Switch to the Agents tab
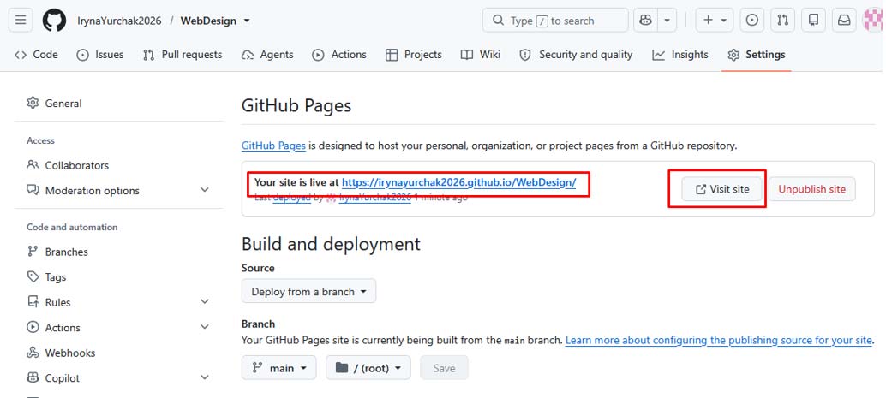886x398 pixels. click(267, 55)
